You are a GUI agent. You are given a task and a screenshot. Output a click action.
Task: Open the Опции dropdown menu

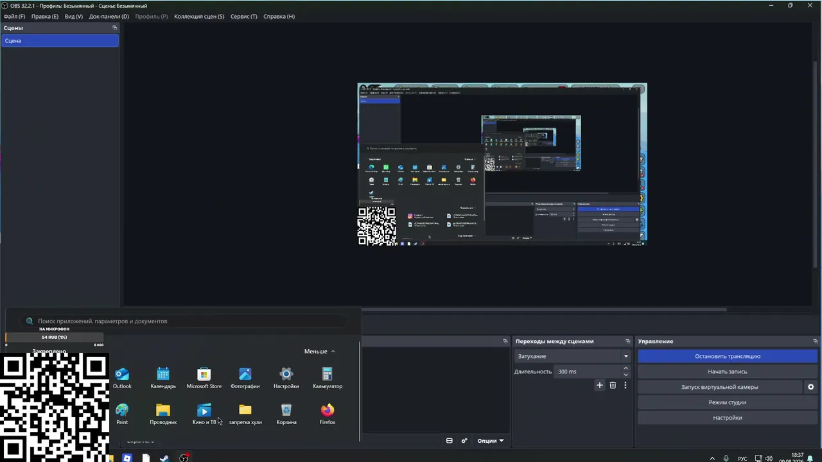click(491, 441)
